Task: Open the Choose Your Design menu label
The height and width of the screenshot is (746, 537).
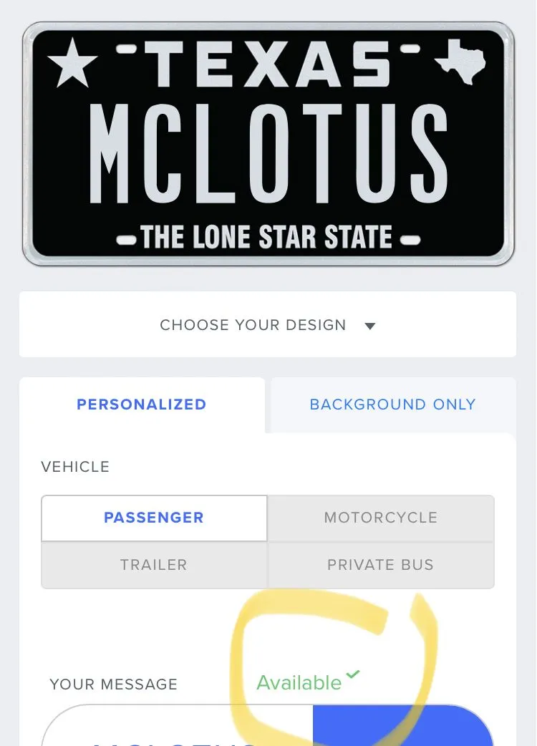Action: point(253,325)
